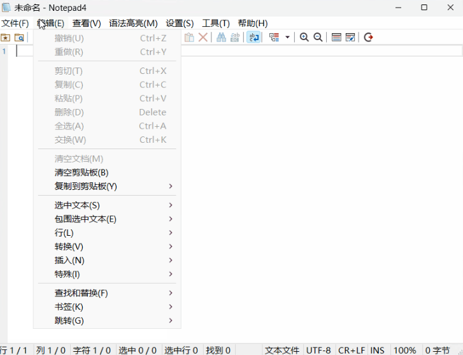Click the zoom out magnifier icon
The width and height of the screenshot is (463, 355).
318,37
